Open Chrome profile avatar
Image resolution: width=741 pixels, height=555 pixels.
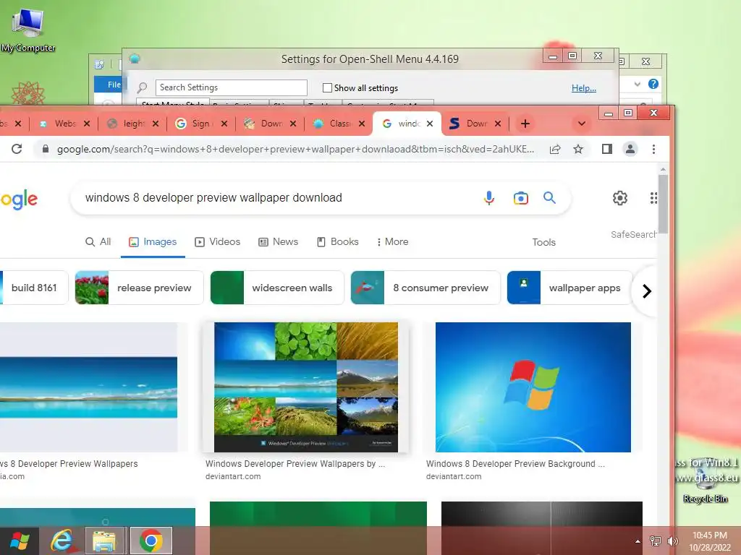[630, 149]
